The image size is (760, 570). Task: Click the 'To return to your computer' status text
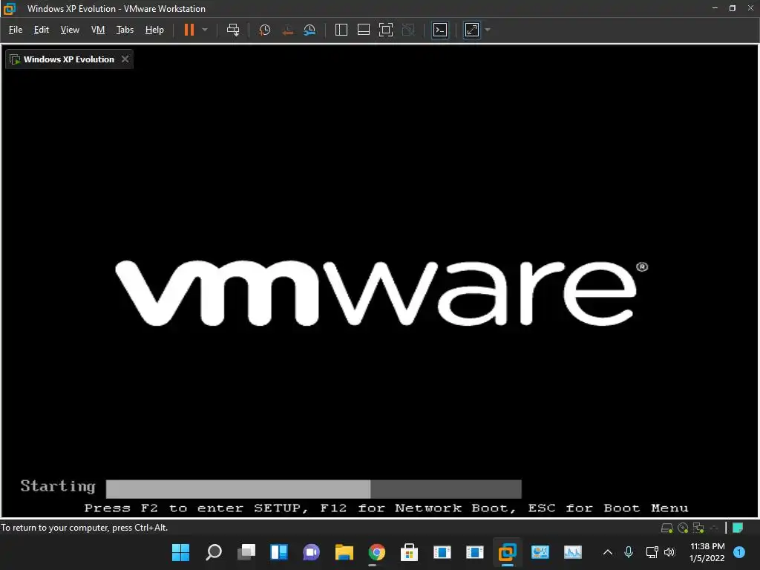85,528
